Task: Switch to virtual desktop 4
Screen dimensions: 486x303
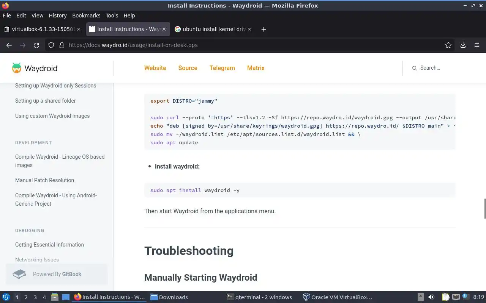Action: coord(44,297)
